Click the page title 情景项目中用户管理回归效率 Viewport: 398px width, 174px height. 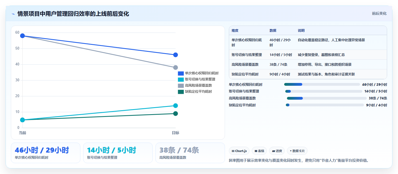pyautogui.click(x=73, y=14)
